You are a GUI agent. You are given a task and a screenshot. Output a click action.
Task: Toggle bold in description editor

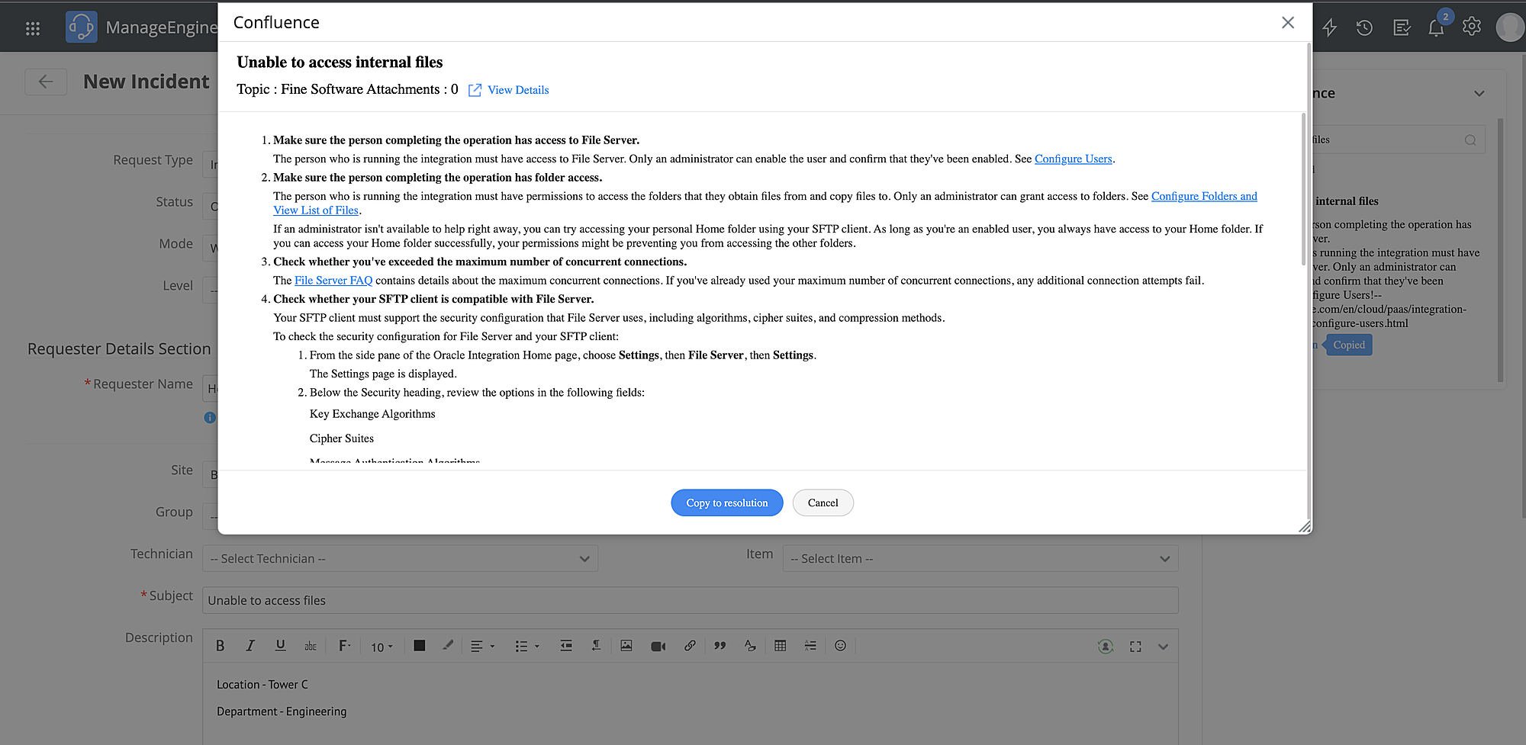(x=220, y=646)
